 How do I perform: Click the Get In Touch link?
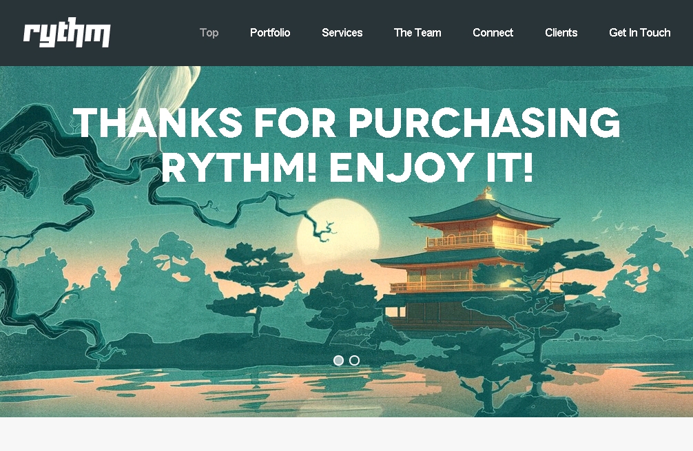639,32
